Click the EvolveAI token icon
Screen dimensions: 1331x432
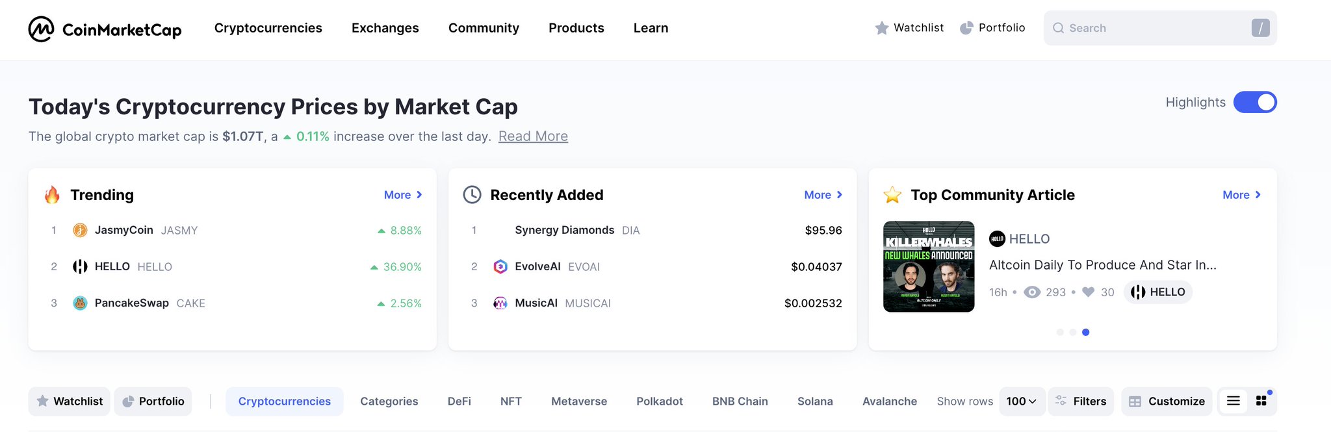(500, 266)
